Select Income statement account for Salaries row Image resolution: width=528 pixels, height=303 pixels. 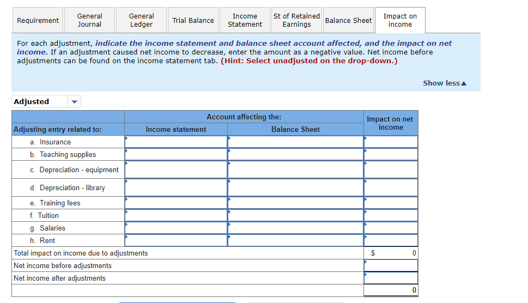[176, 228]
